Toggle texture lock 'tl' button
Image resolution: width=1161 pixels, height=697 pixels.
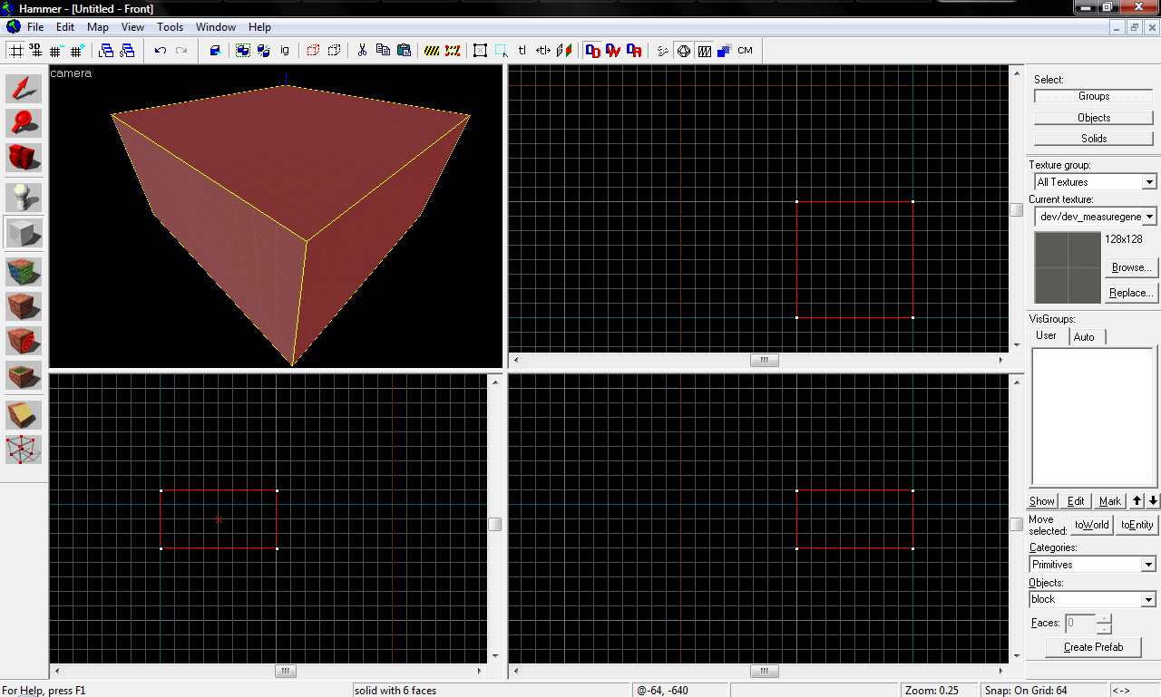522,51
